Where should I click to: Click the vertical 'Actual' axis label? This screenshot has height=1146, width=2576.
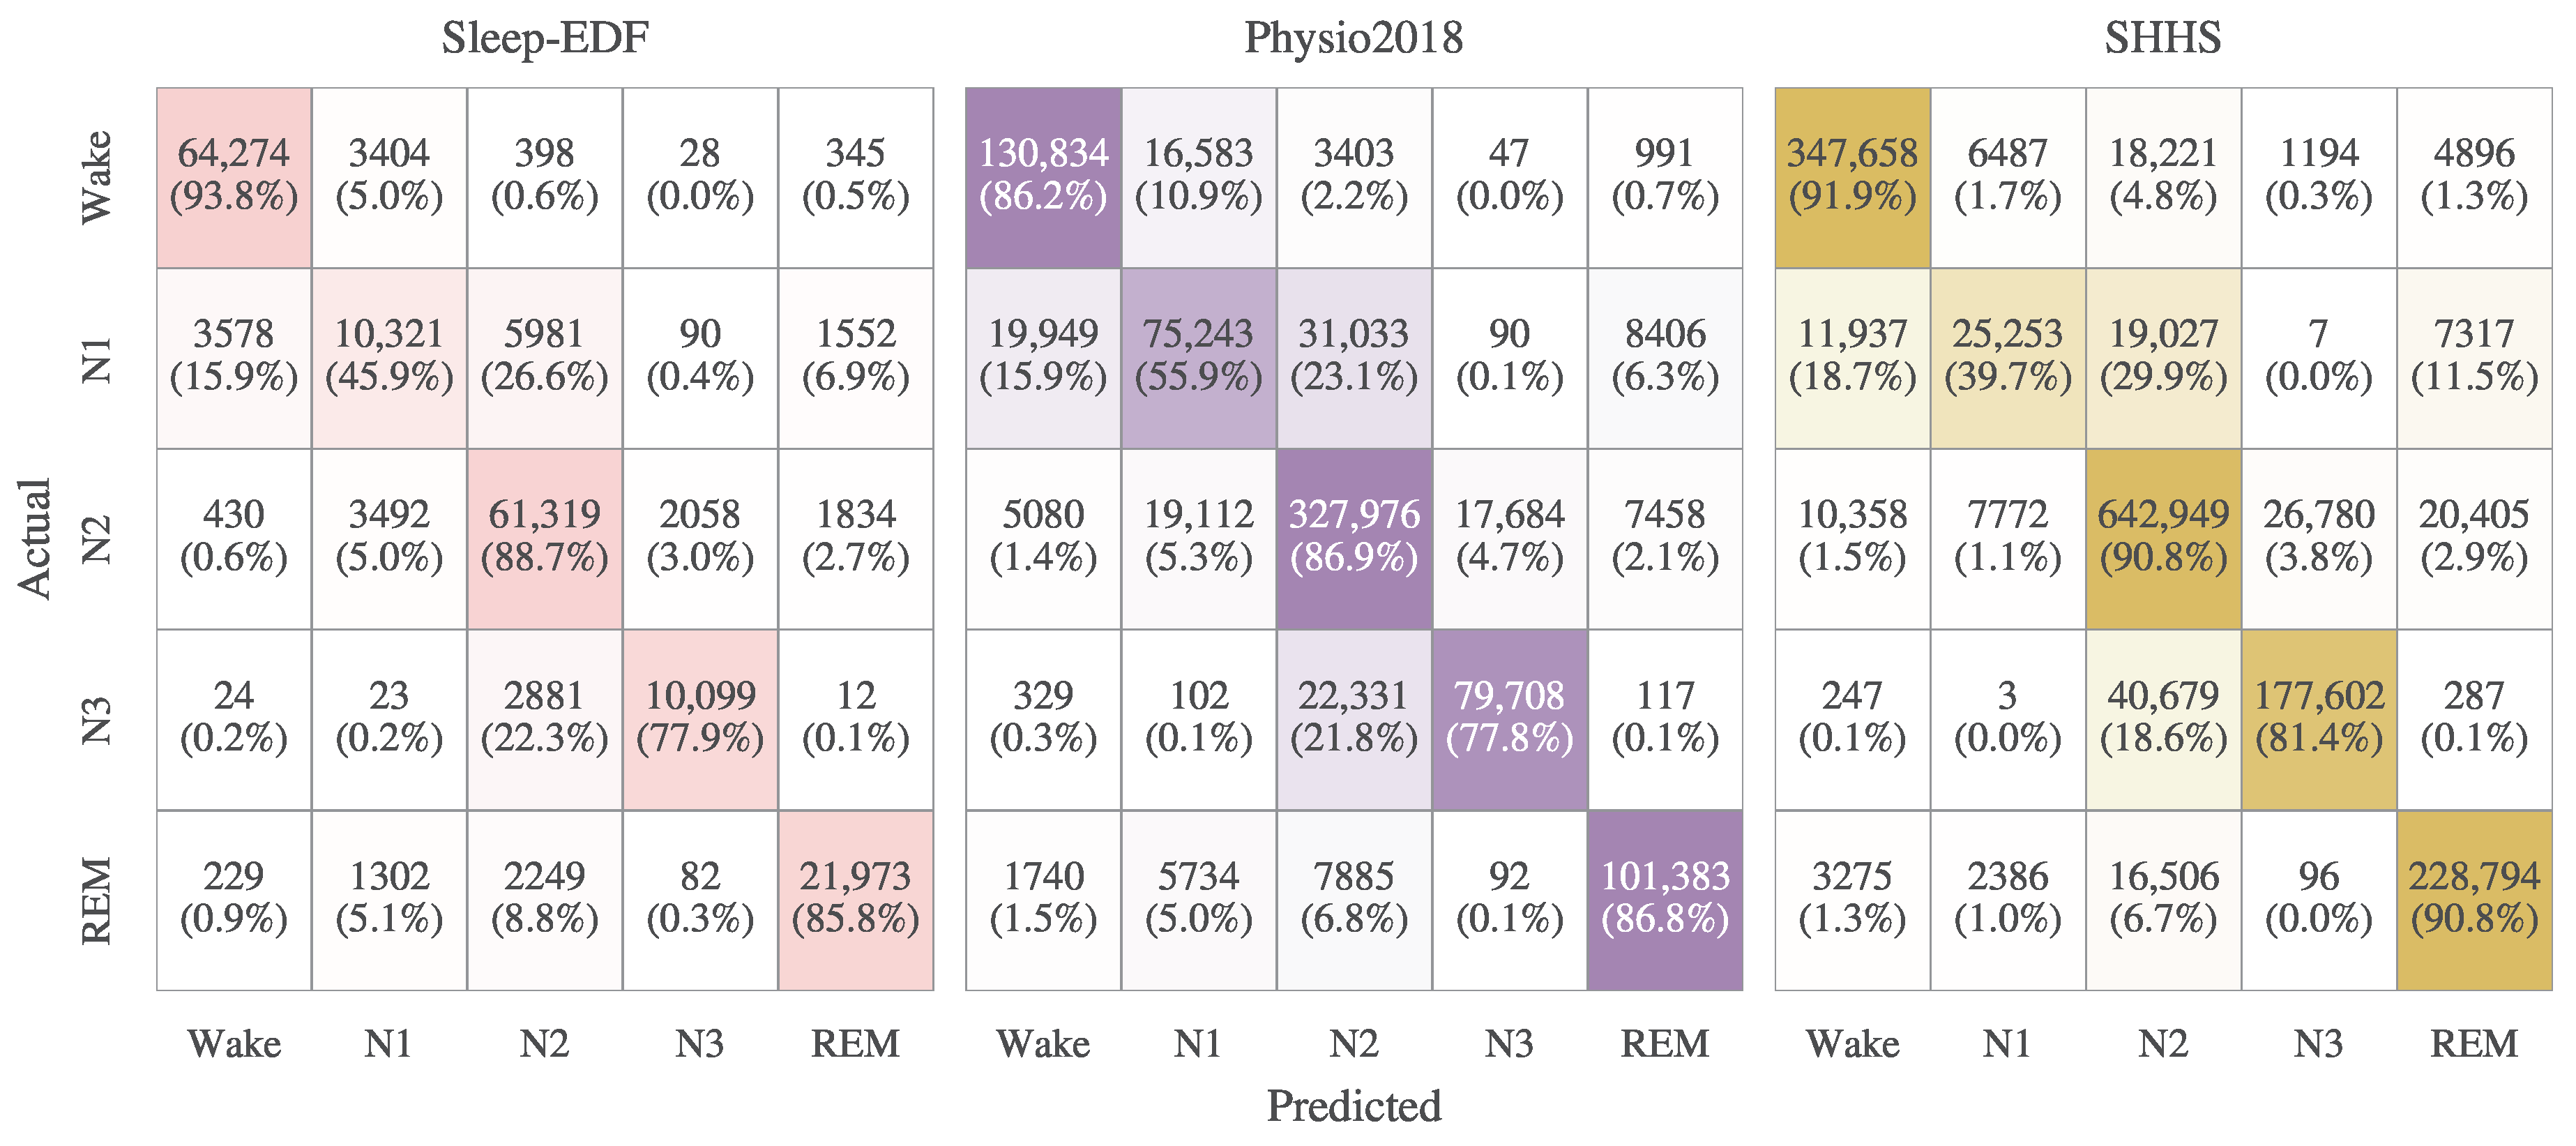[35, 539]
